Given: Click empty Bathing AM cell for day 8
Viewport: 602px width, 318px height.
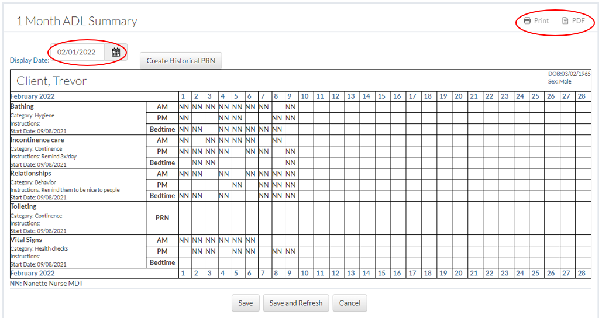Looking at the screenshot, I should tap(277, 107).
